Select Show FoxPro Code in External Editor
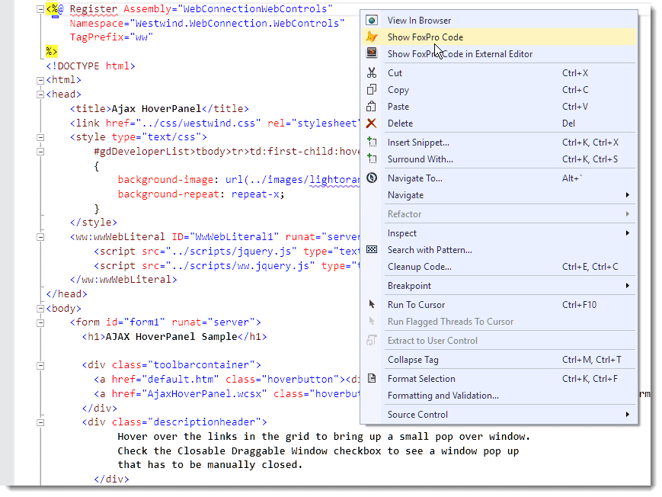Image resolution: width=662 pixels, height=497 pixels. click(x=459, y=54)
